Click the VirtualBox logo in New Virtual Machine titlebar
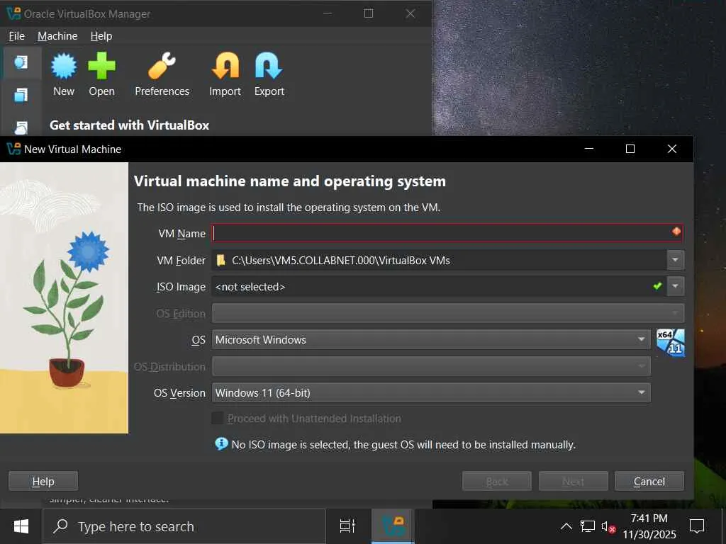 pyautogui.click(x=13, y=149)
